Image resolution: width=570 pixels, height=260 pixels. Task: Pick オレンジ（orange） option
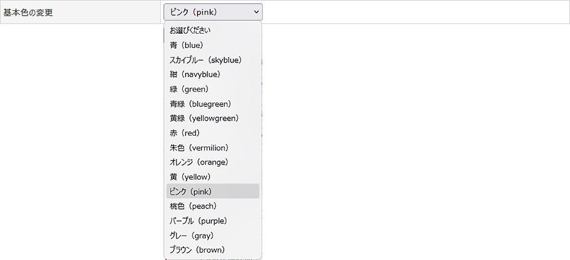click(213, 162)
